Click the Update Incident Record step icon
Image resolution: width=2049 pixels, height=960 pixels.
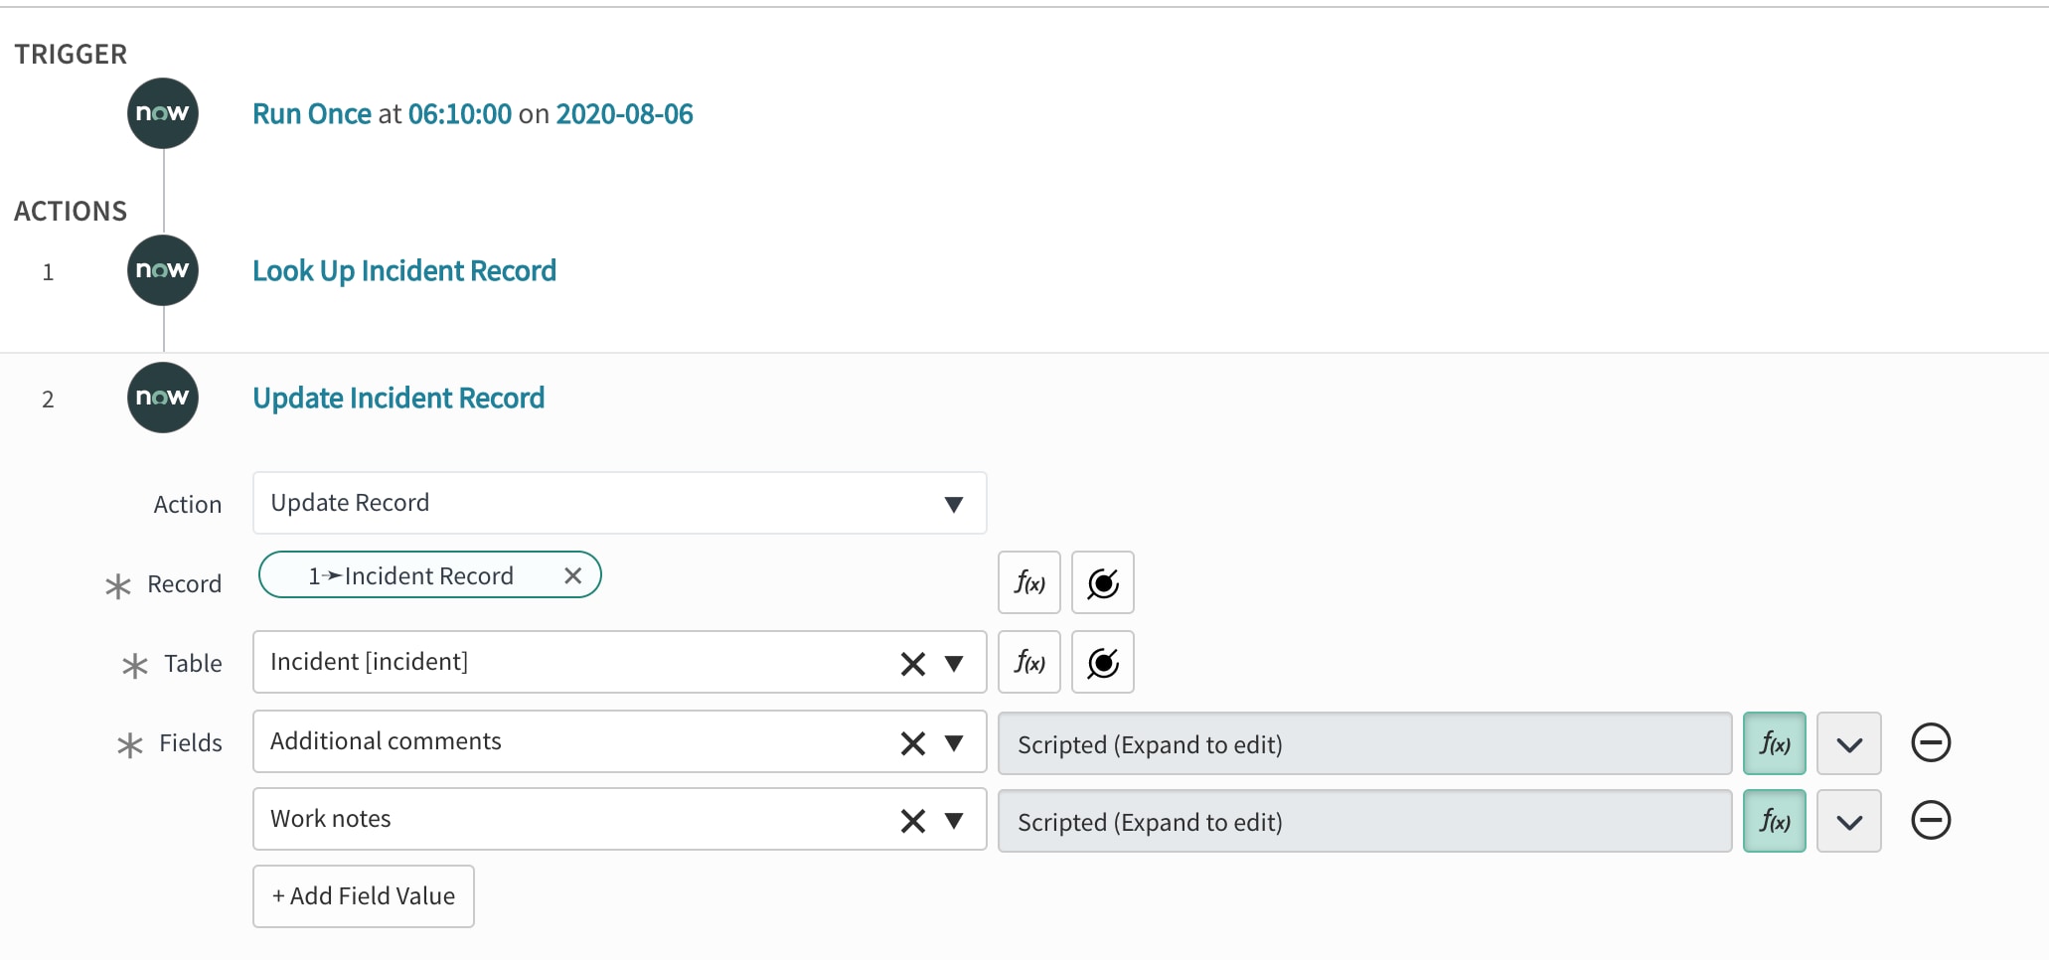163,398
